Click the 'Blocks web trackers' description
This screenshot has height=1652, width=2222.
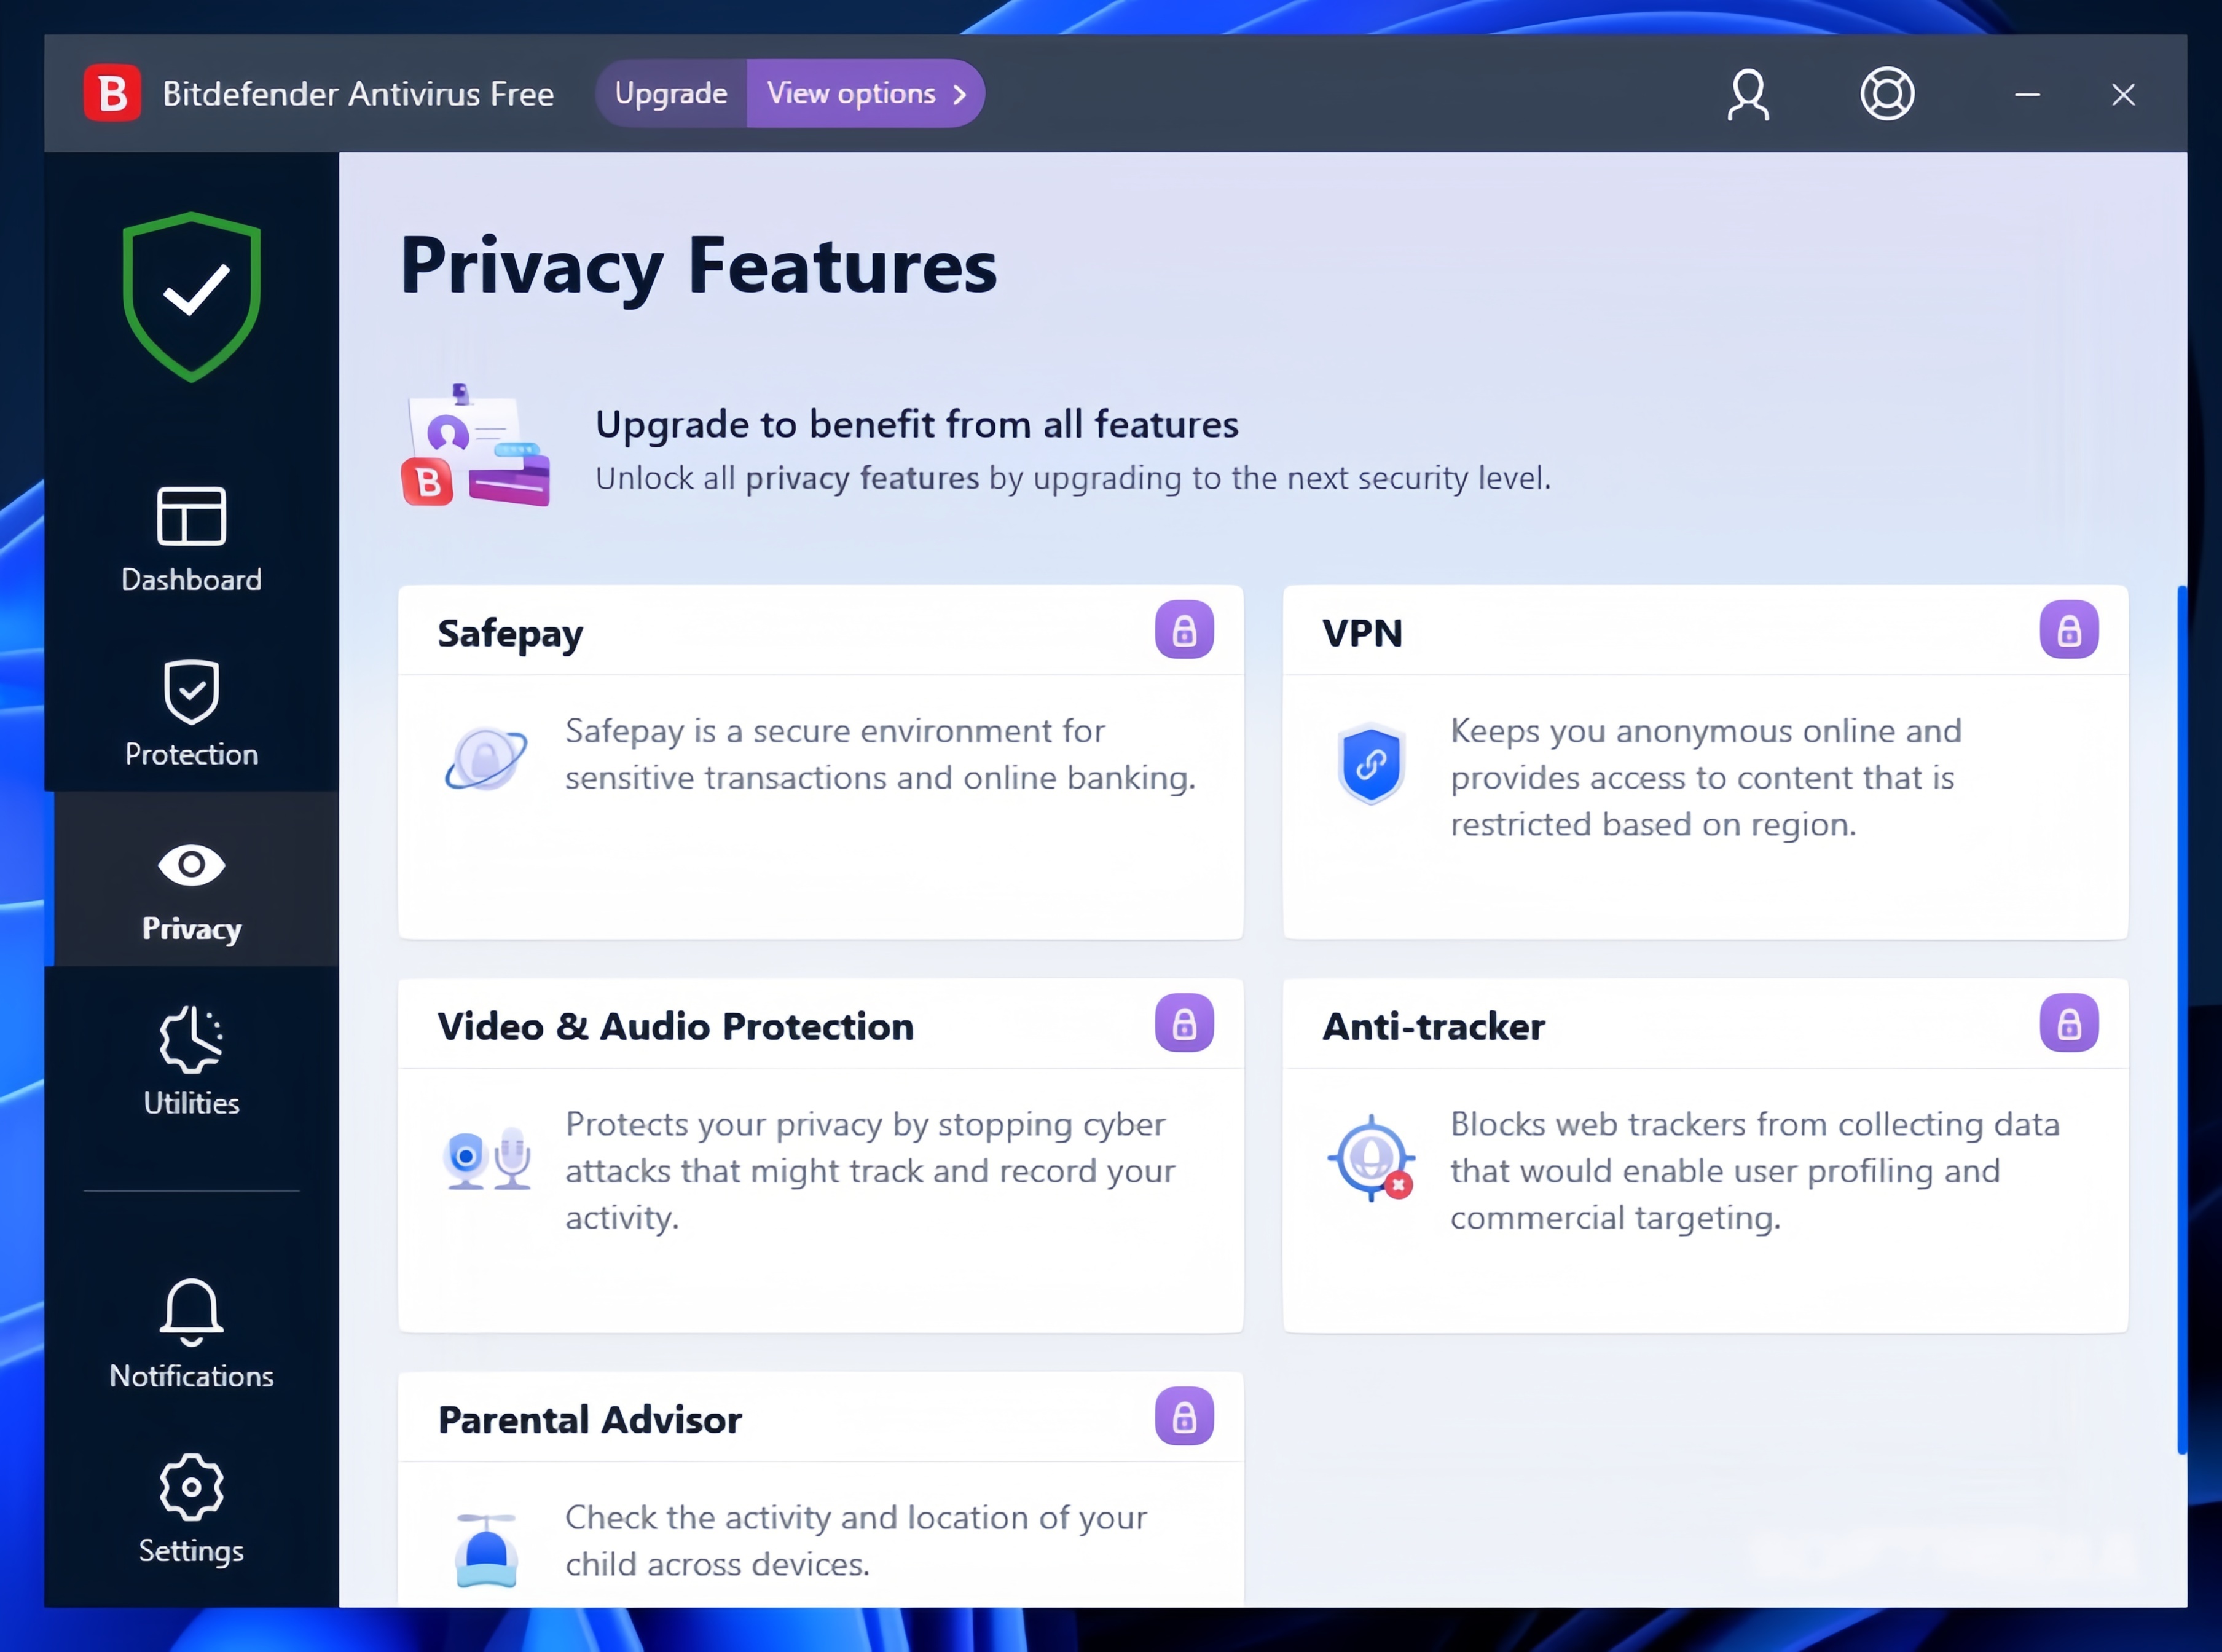pyautogui.click(x=1755, y=1170)
